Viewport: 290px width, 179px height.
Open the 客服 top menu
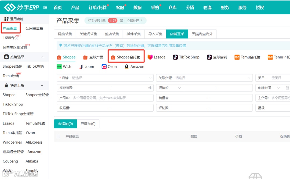tap(120, 8)
